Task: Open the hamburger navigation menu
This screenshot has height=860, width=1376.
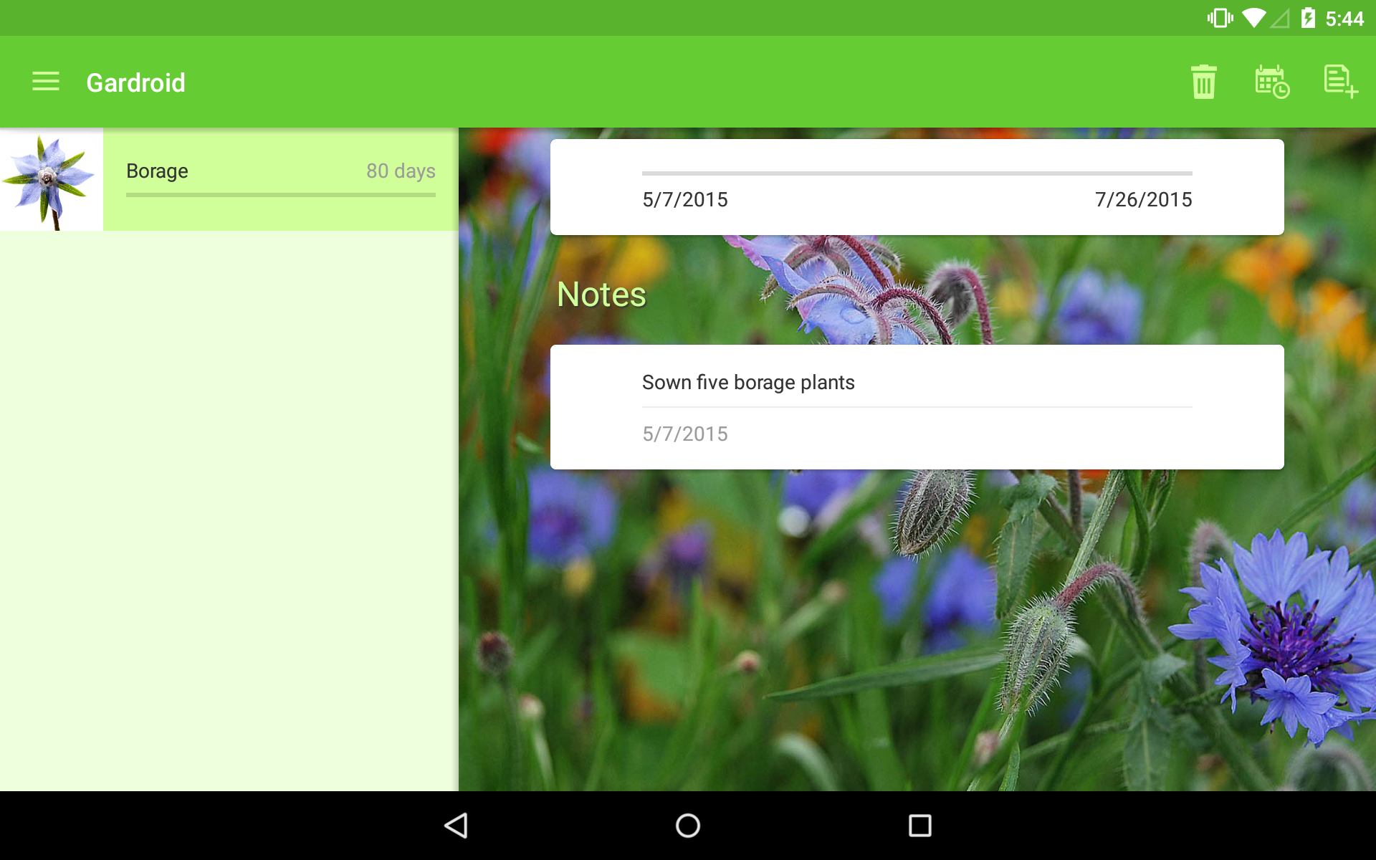Action: point(46,82)
